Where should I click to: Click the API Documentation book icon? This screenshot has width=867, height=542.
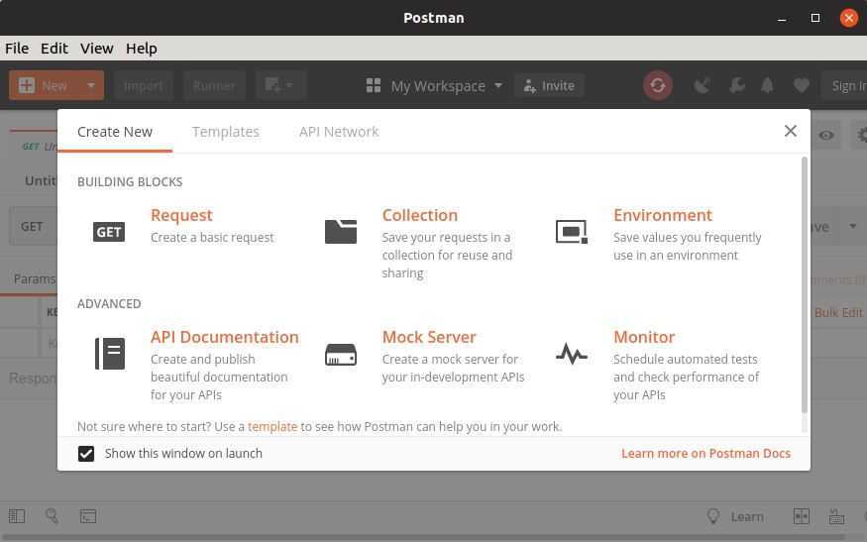tap(109, 354)
